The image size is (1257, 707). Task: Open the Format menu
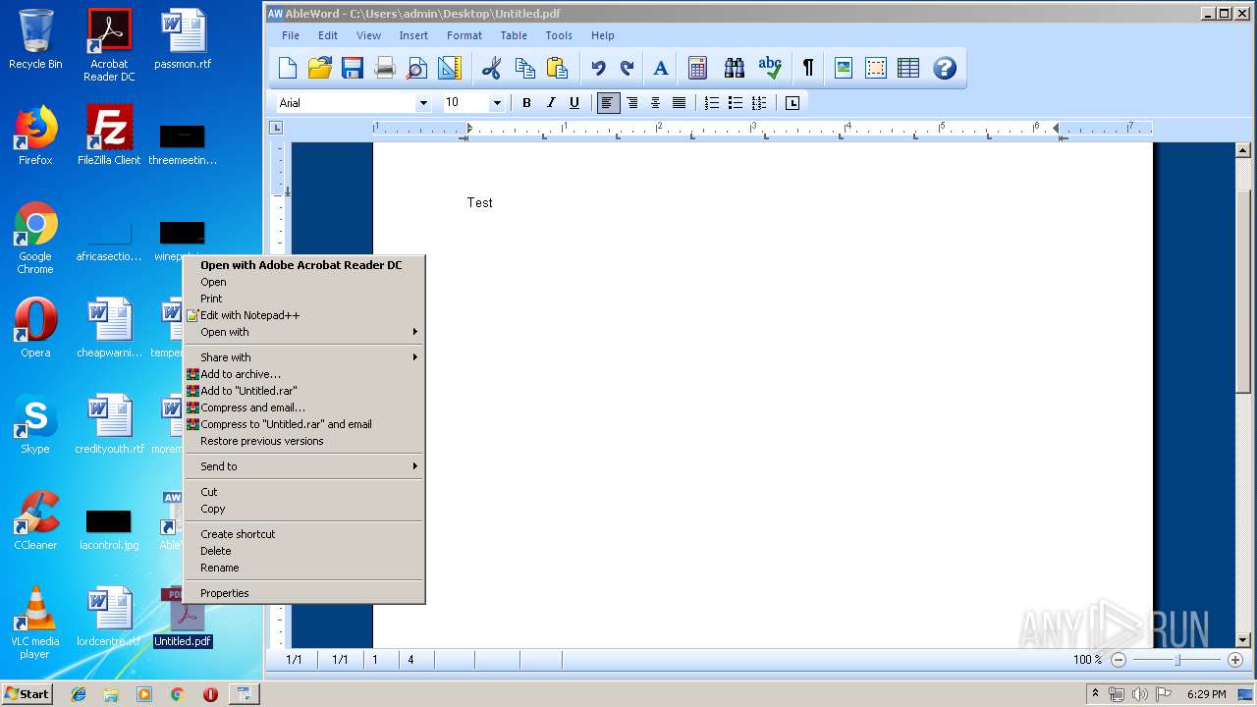[465, 35]
